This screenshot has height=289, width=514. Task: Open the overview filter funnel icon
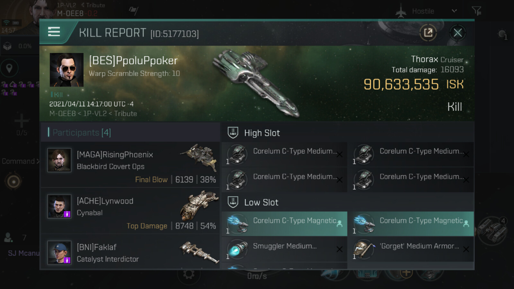476,11
